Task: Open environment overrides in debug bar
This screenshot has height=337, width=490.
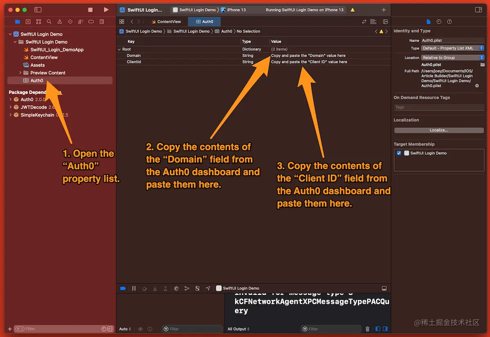Action: [198, 288]
